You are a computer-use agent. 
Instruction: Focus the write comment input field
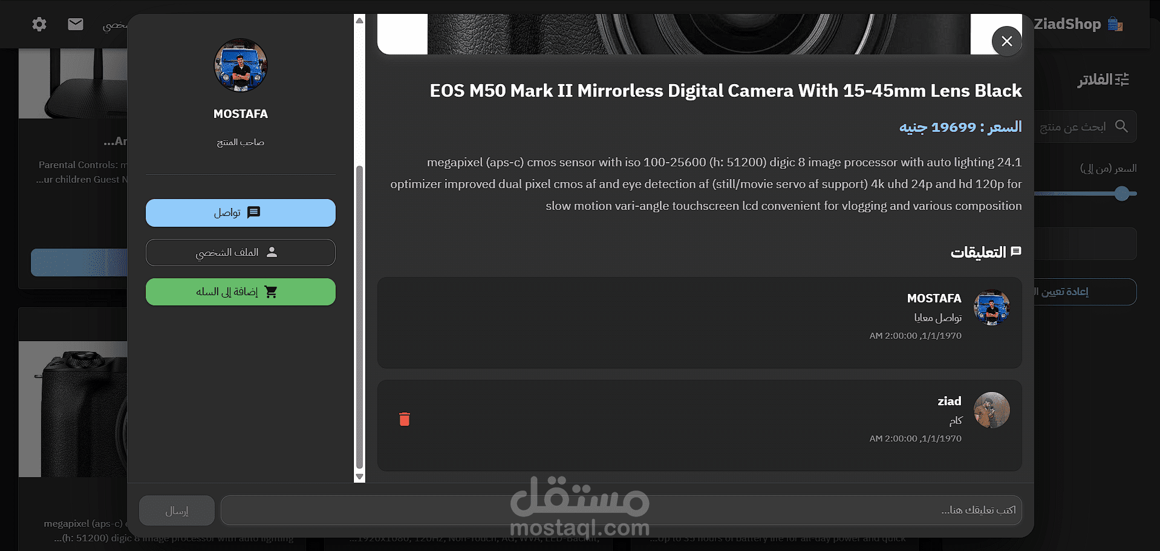coord(622,510)
